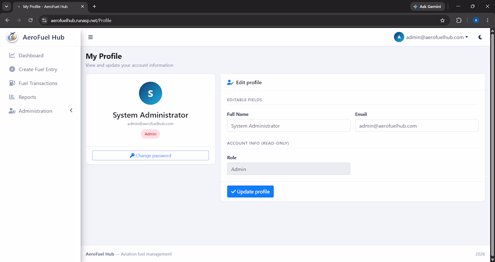
Task: Select the My Profile - AeroFuel Hub tab
Action: [50, 6]
